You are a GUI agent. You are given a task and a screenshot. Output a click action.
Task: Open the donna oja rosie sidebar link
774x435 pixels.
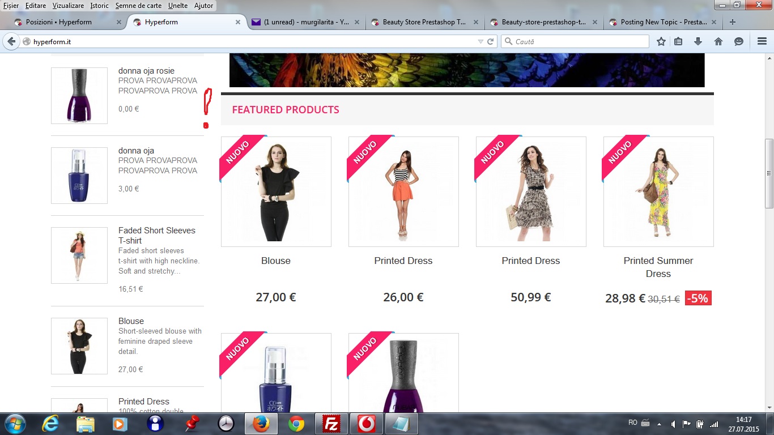pyautogui.click(x=146, y=71)
